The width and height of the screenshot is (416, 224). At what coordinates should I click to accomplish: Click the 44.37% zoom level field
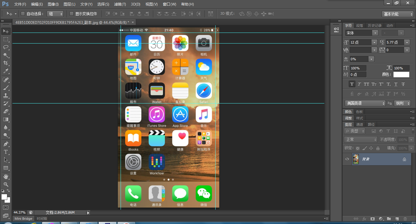[19, 212]
